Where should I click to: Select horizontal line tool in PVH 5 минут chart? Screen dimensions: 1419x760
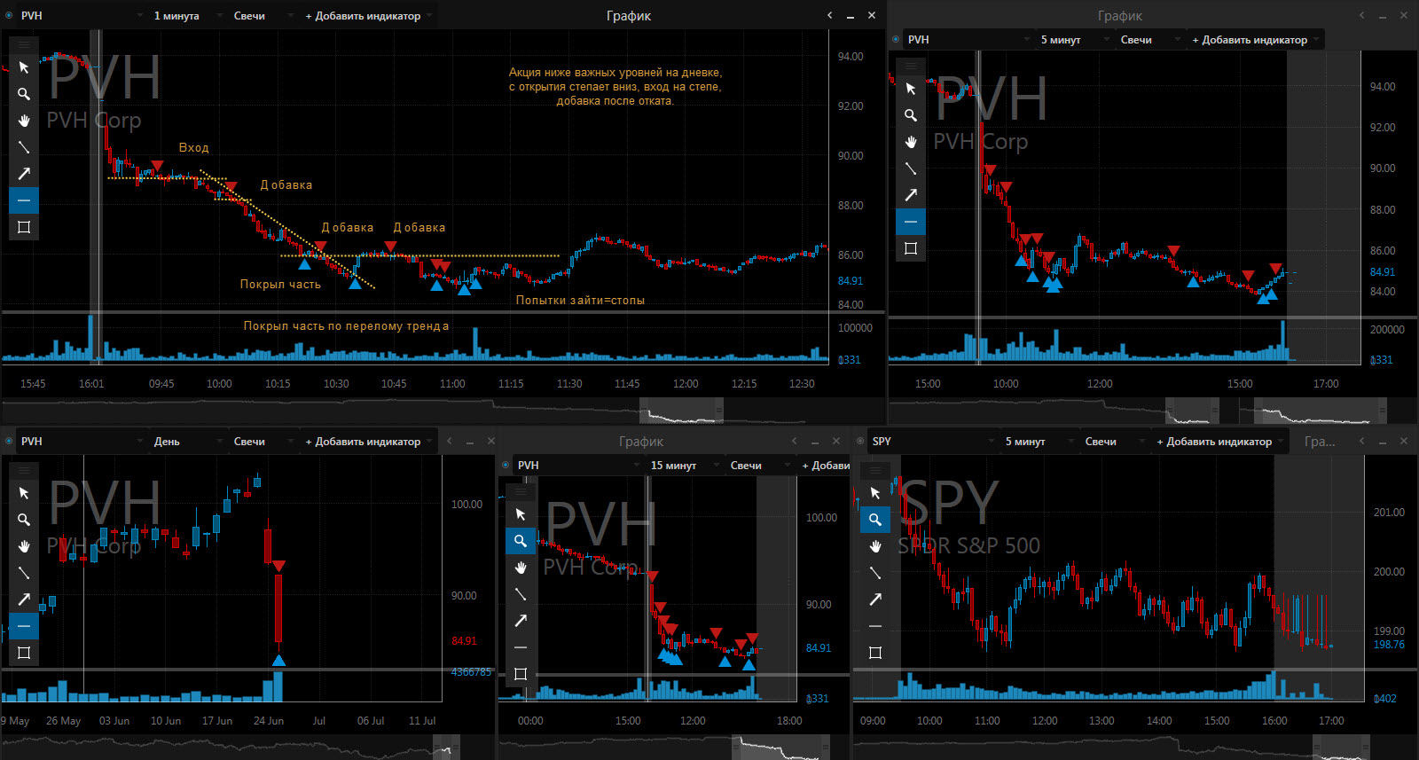coord(911,222)
